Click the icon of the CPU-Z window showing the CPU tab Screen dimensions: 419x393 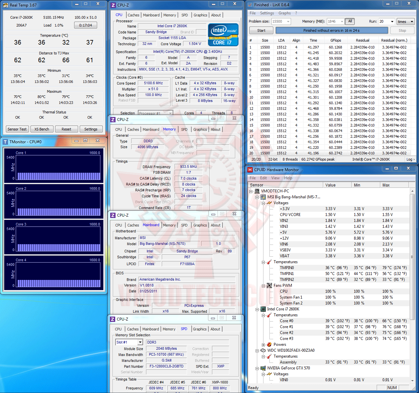[113, 5]
